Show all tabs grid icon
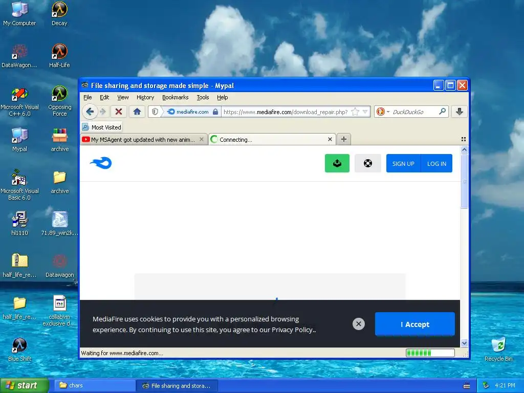Viewport: 524px width, 393px height. click(x=464, y=139)
